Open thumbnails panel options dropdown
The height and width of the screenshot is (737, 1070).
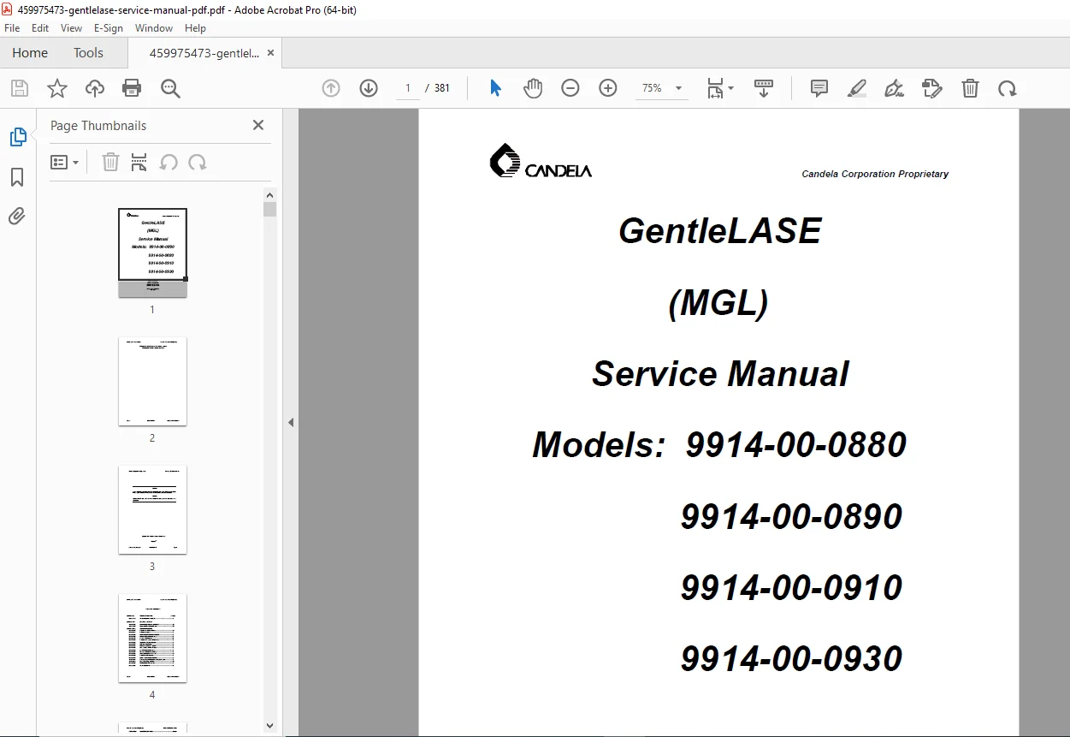65,163
